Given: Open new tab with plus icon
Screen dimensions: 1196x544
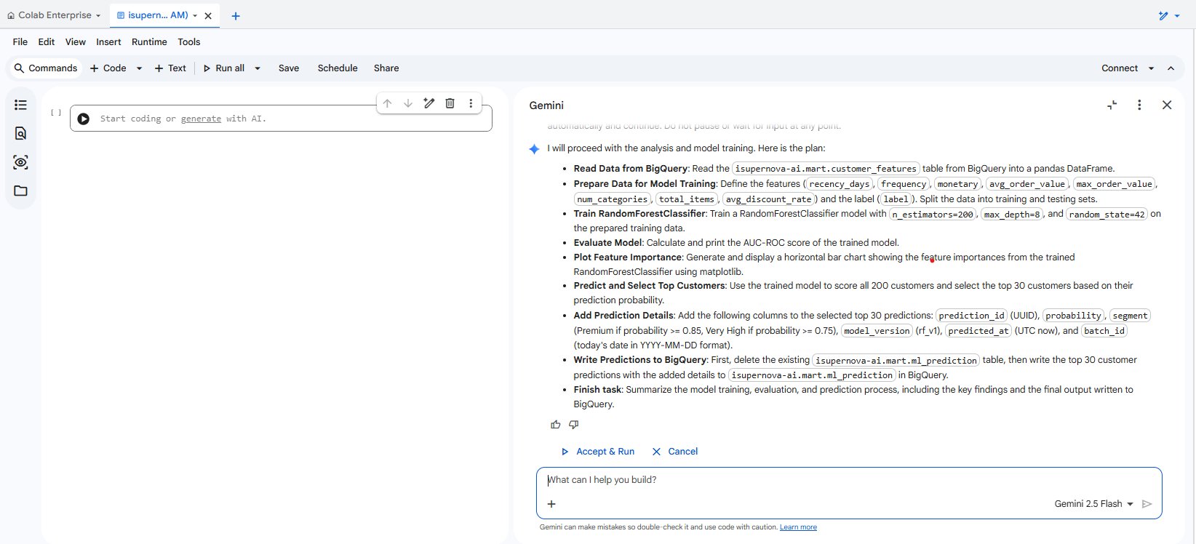Looking at the screenshot, I should point(236,15).
